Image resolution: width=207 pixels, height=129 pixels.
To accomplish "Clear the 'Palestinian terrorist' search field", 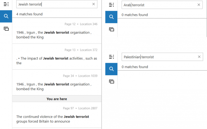I will (x=199, y=57).
